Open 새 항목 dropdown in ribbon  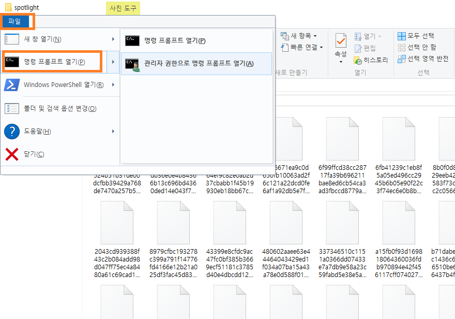coord(299,36)
